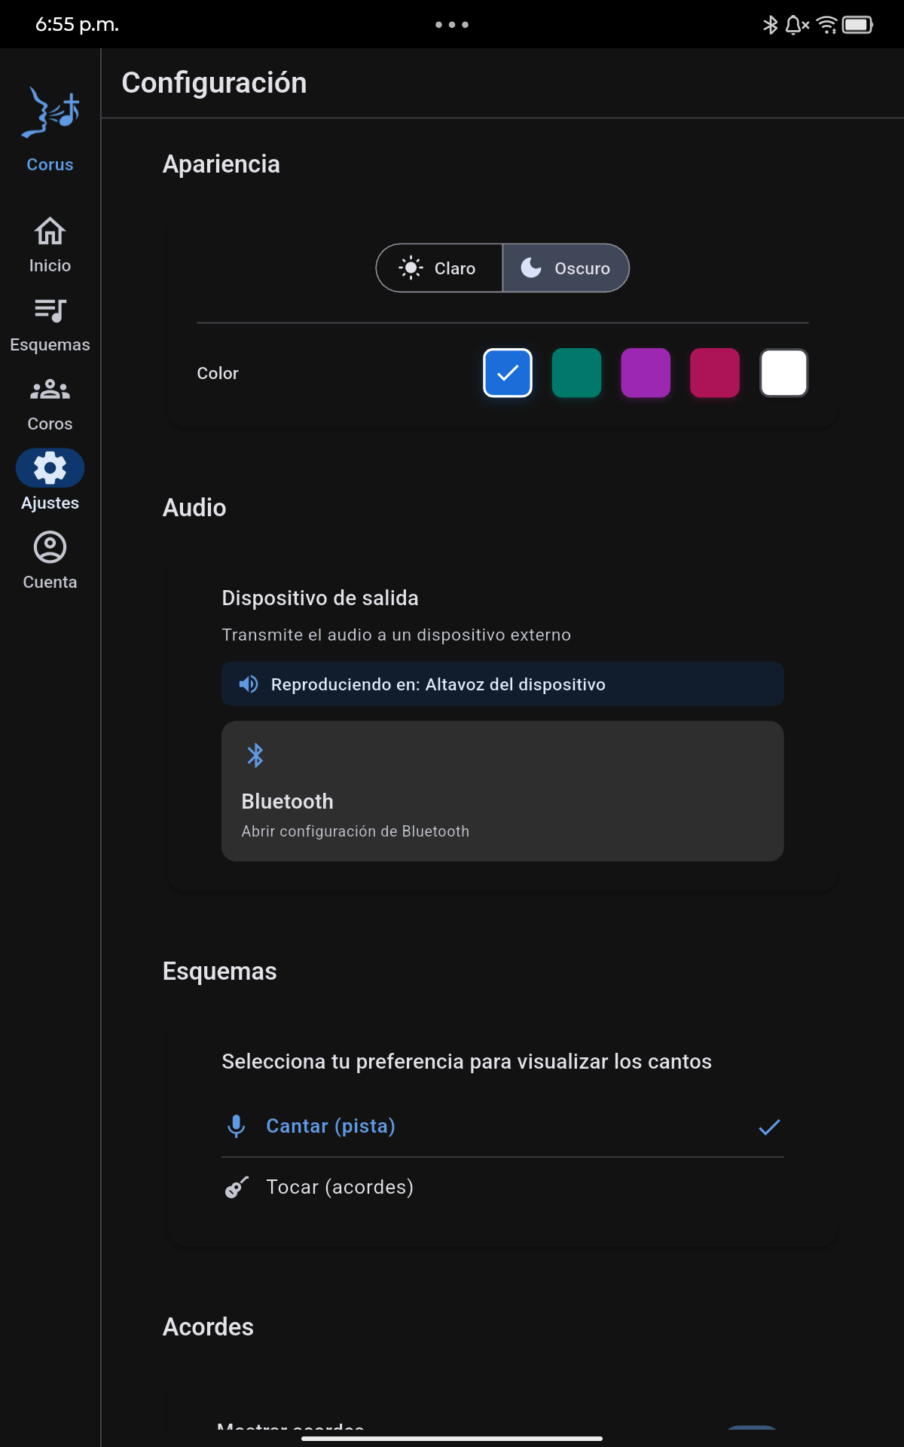Tap the Wi-Fi status icon
The width and height of the screenshot is (904, 1447).
(826, 25)
